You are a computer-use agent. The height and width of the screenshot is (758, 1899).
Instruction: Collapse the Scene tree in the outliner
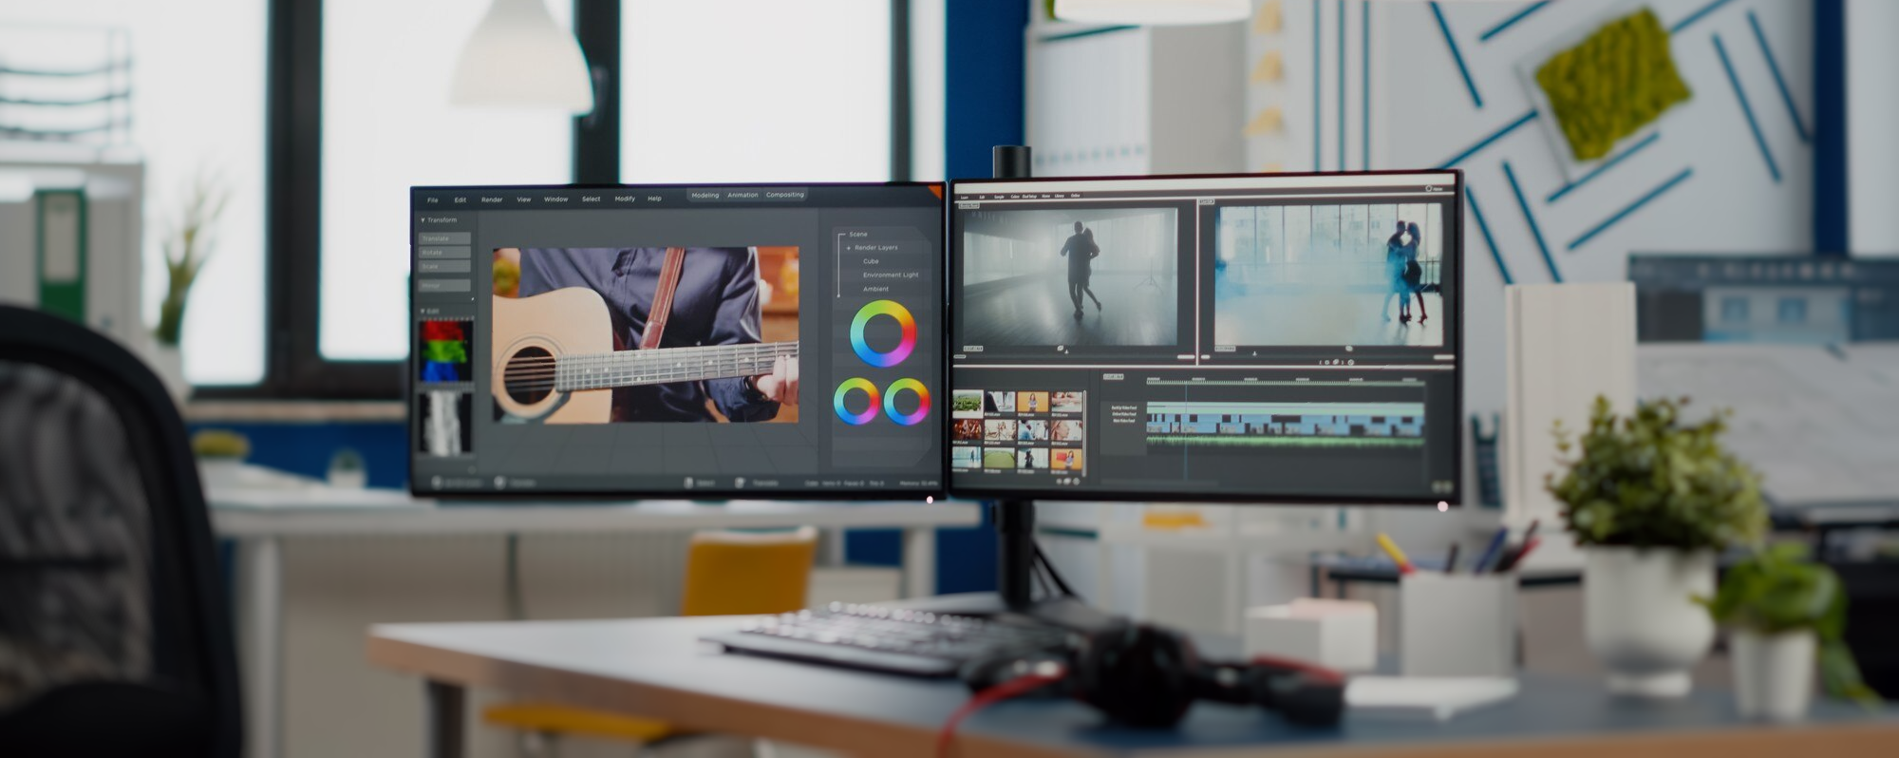click(x=841, y=234)
